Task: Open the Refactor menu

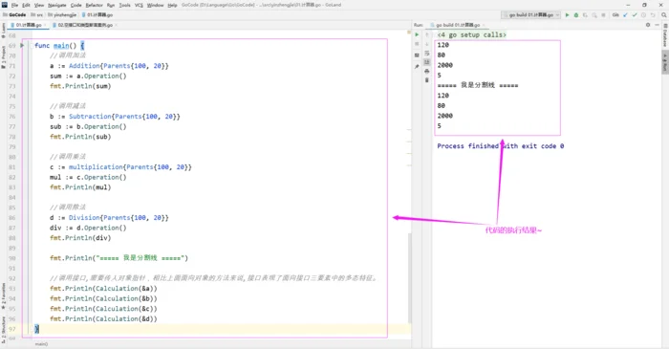Action: coord(94,5)
